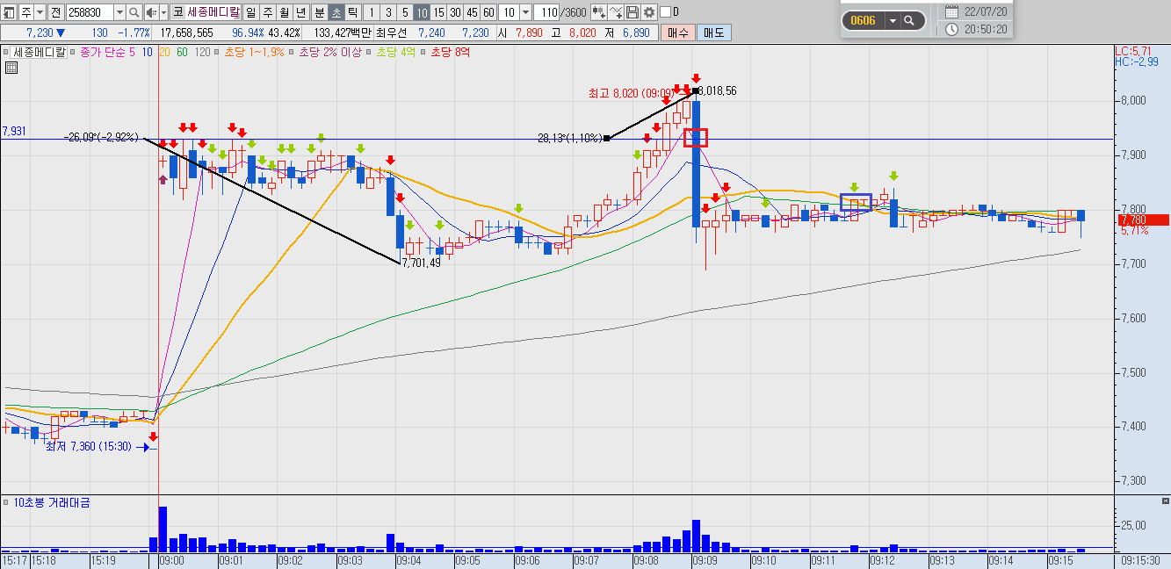Click the 세종메디칼 legend label on chart
This screenshot has height=569, width=1171.
coord(40,52)
